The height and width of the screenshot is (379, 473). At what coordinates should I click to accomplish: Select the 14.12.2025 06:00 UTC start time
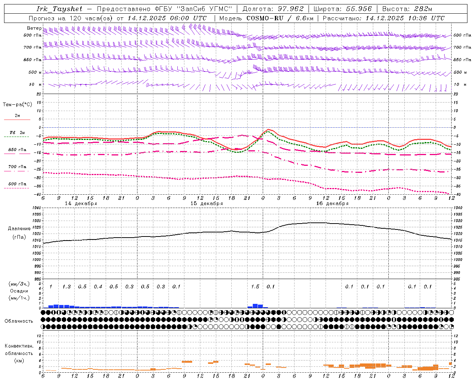point(167,18)
